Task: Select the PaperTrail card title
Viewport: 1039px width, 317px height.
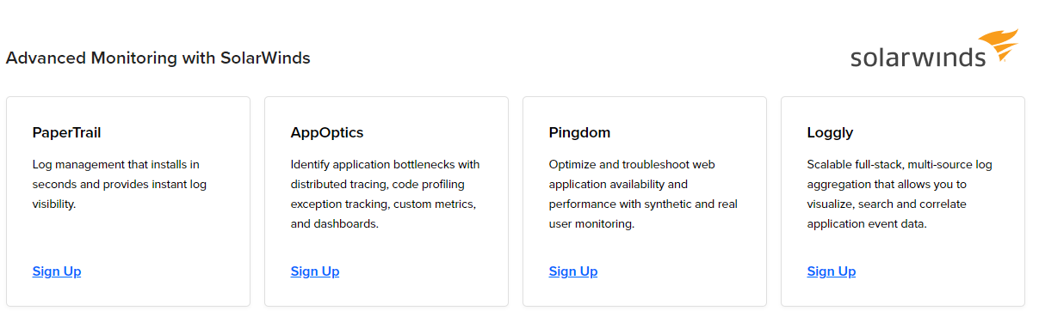Action: (67, 133)
